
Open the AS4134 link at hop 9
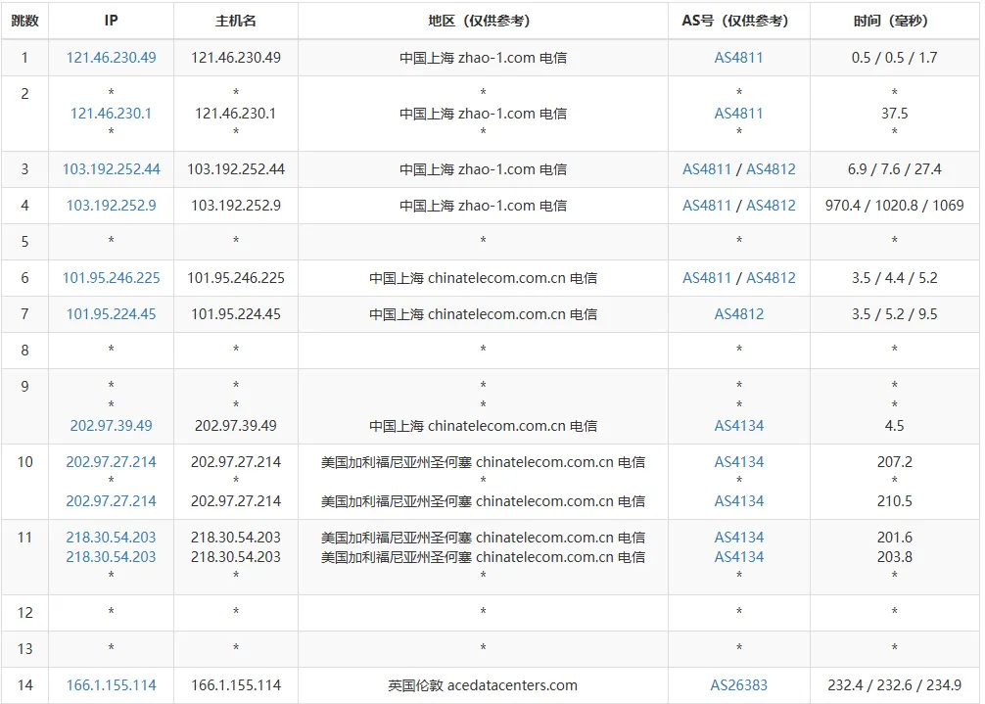click(x=739, y=425)
